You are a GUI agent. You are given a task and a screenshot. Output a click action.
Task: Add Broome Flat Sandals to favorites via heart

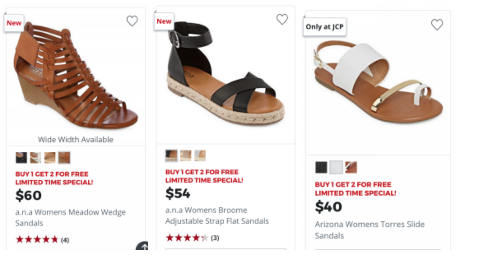tap(282, 19)
